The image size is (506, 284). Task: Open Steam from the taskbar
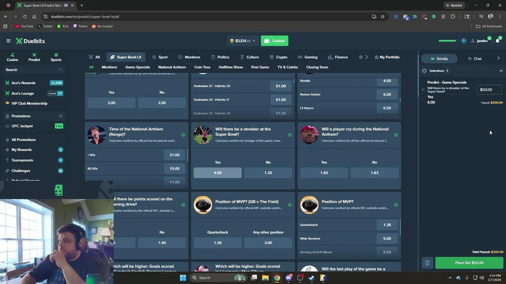pos(312,278)
